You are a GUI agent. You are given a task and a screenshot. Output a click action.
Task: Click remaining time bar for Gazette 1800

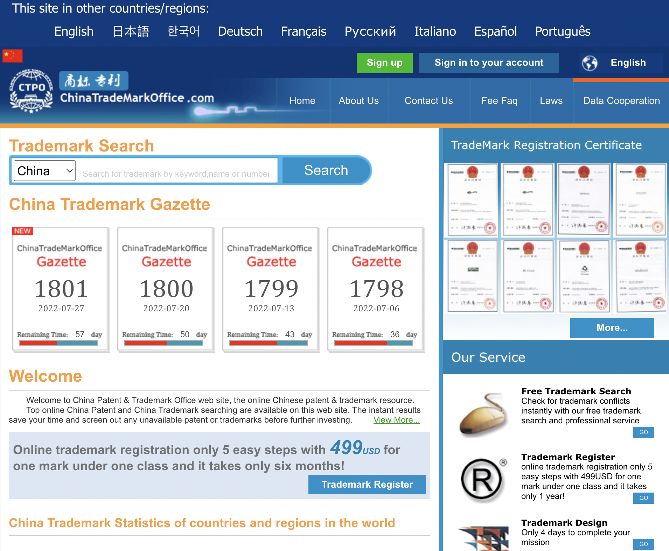[x=163, y=343]
